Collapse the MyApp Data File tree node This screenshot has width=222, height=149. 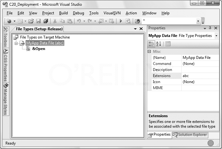(16, 43)
